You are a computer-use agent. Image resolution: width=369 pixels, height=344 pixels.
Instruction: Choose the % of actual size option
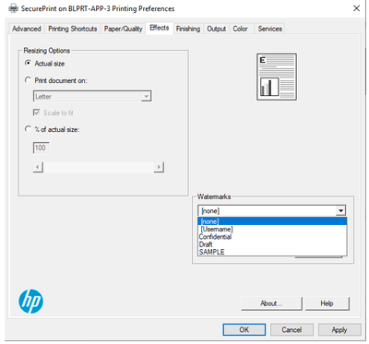coord(28,129)
